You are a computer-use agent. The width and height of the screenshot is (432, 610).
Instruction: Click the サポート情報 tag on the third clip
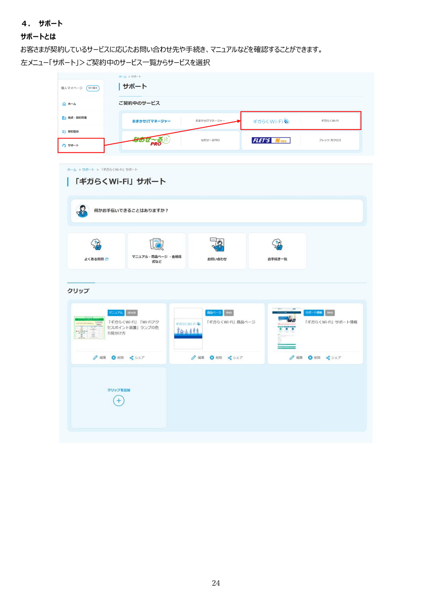pyautogui.click(x=314, y=313)
